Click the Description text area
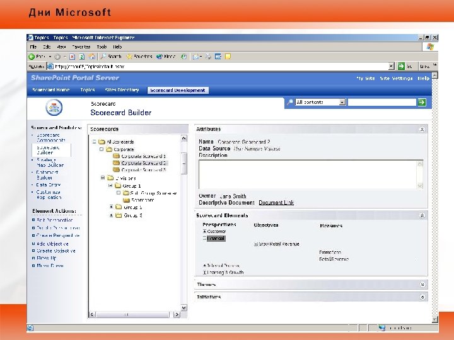The width and height of the screenshot is (454, 340). click(311, 174)
